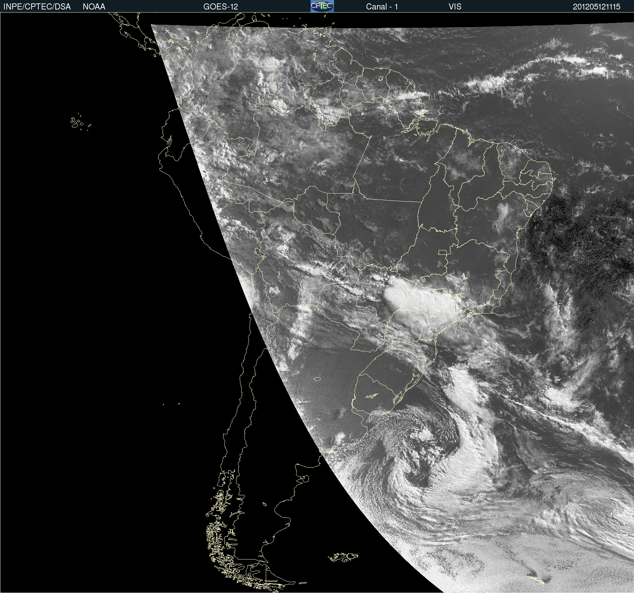Viewport: 634px width, 593px height.
Task: Click the CPTEC logo in the header
Action: [x=322, y=6]
